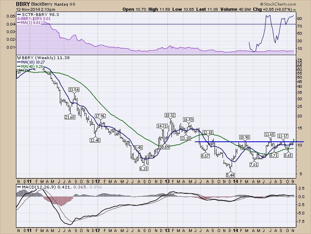Click the 8.65 price low label
The height and width of the screenshot is (234, 311).
(288, 155)
